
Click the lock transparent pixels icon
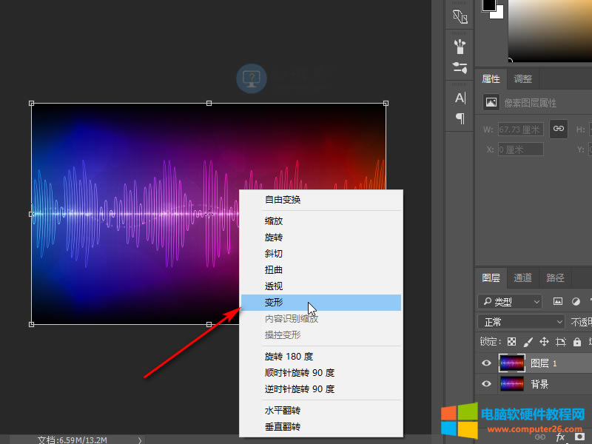click(511, 342)
